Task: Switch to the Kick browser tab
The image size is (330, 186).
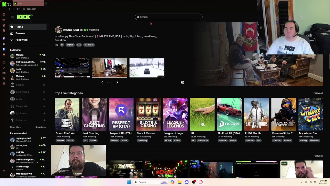Action: coord(28,4)
